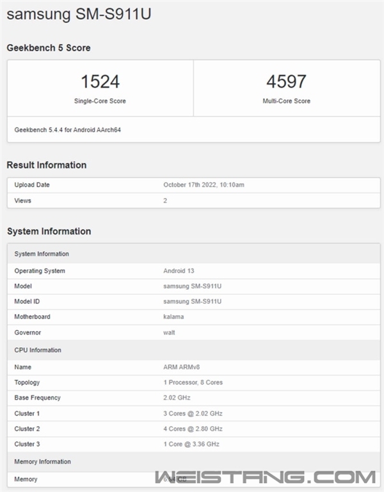Click the Single-Core Score label
The height and width of the screenshot is (492, 384).
pos(100,101)
